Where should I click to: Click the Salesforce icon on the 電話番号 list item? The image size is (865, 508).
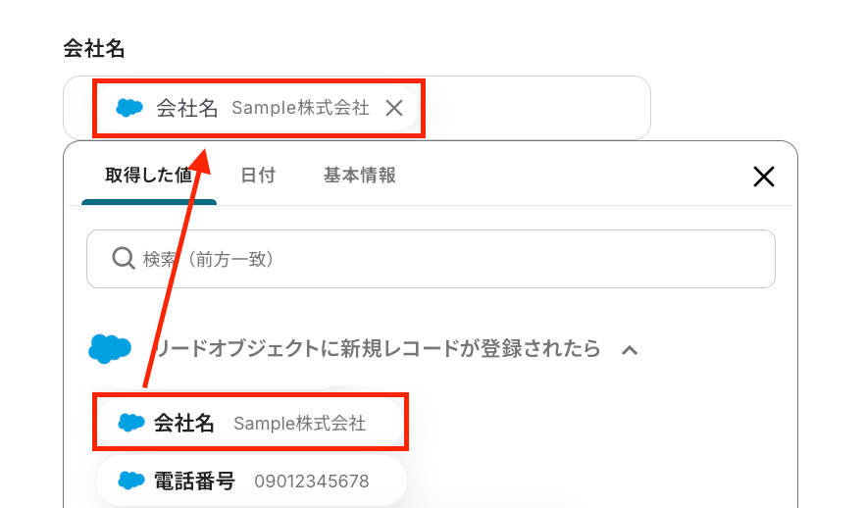pyautogui.click(x=131, y=481)
